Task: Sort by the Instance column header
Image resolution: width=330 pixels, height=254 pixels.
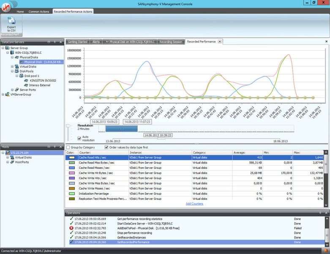Action: (160, 152)
